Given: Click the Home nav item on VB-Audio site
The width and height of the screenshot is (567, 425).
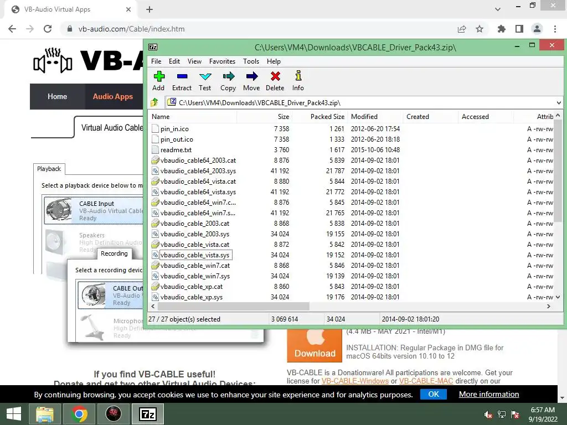Looking at the screenshot, I should 58,96.
